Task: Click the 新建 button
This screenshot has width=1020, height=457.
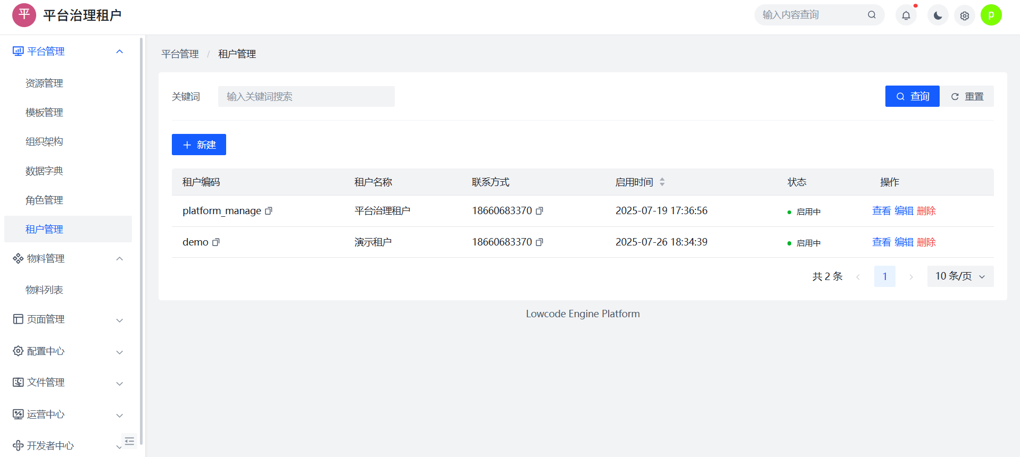Action: pyautogui.click(x=199, y=145)
